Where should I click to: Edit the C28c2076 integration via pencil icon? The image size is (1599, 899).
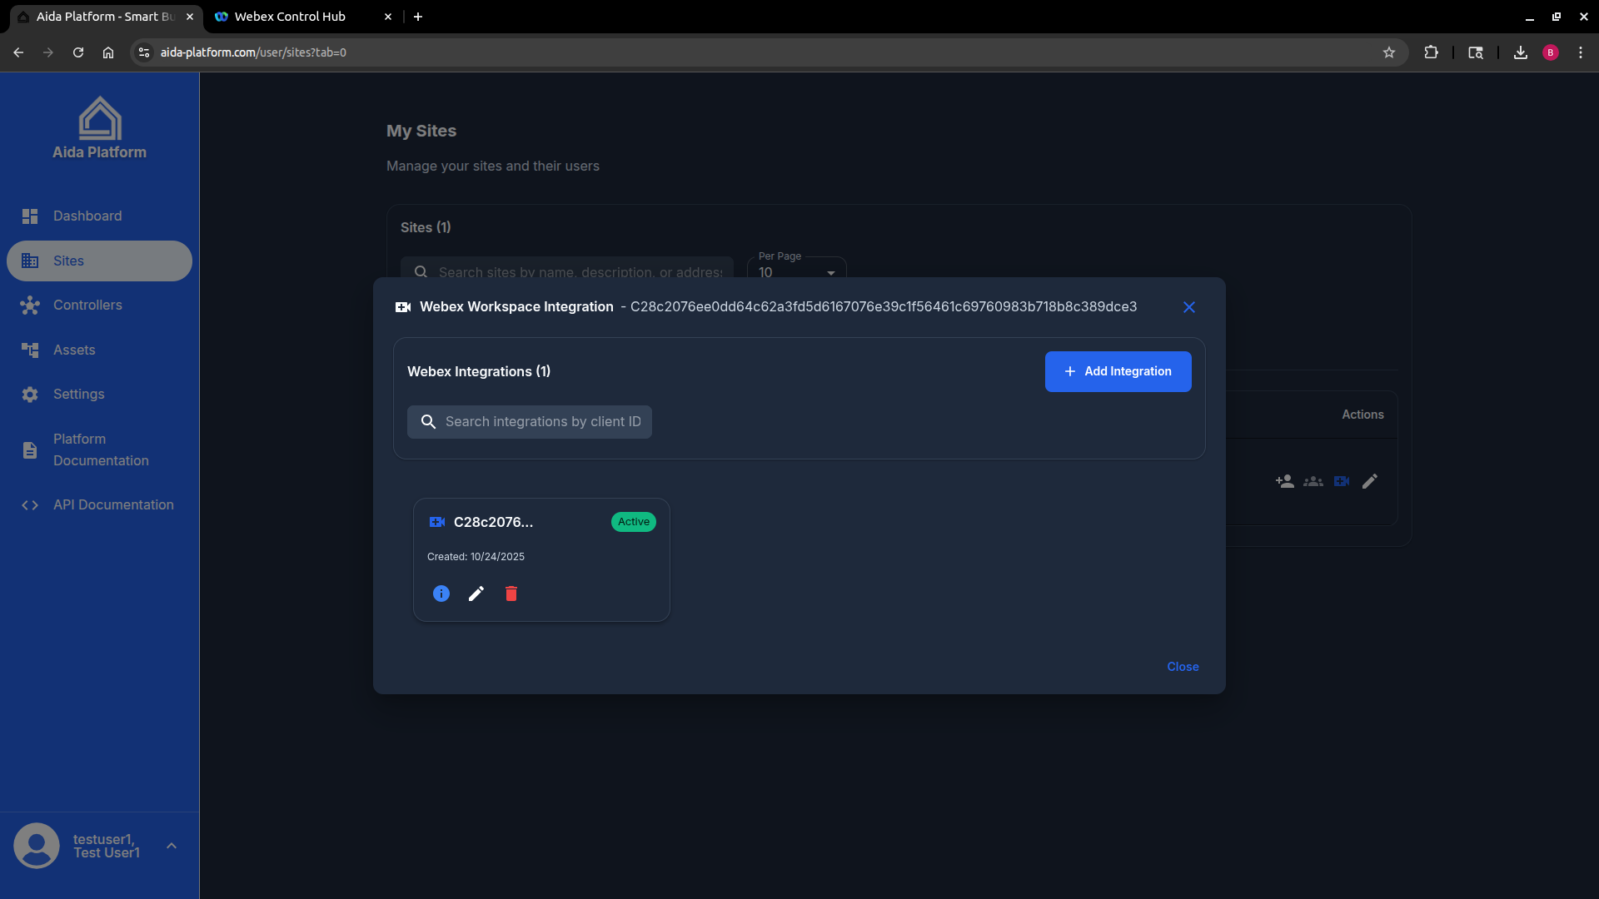coord(476,594)
